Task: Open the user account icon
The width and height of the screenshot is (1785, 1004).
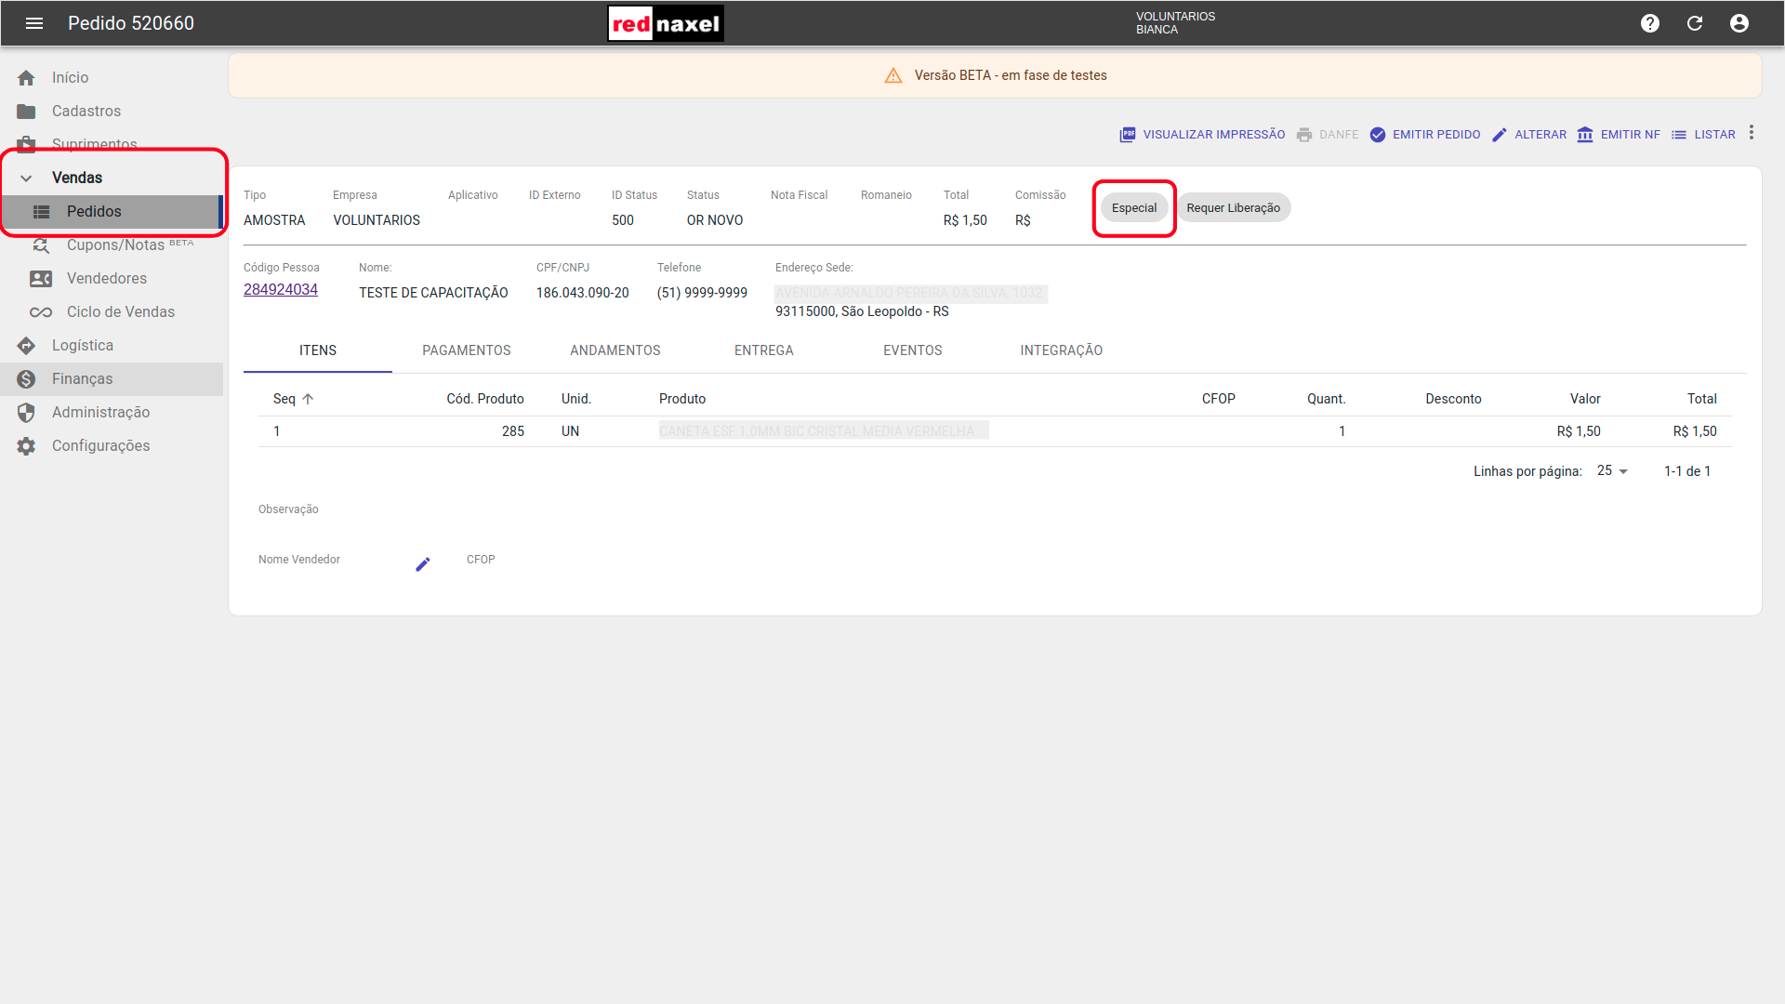Action: point(1739,23)
